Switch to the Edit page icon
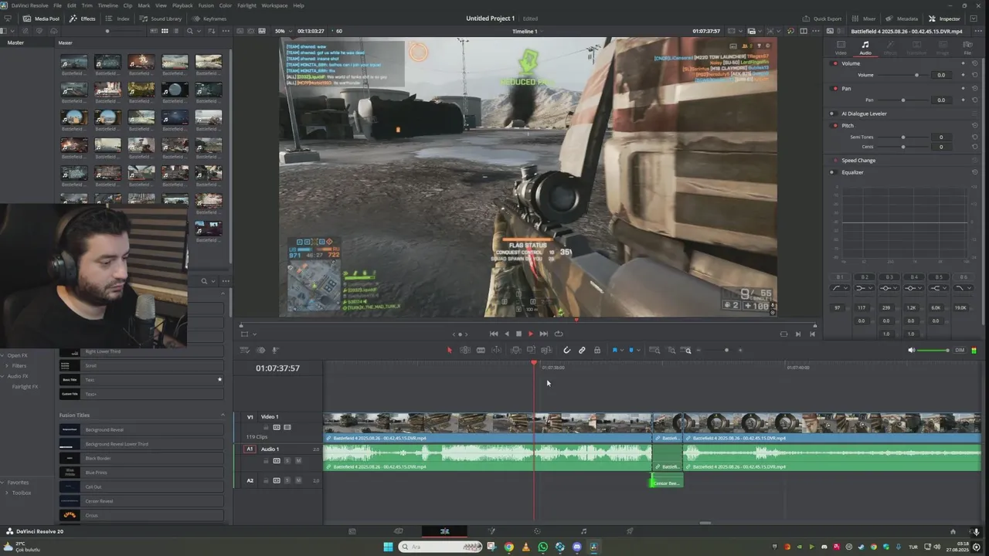The width and height of the screenshot is (989, 556). click(444, 531)
